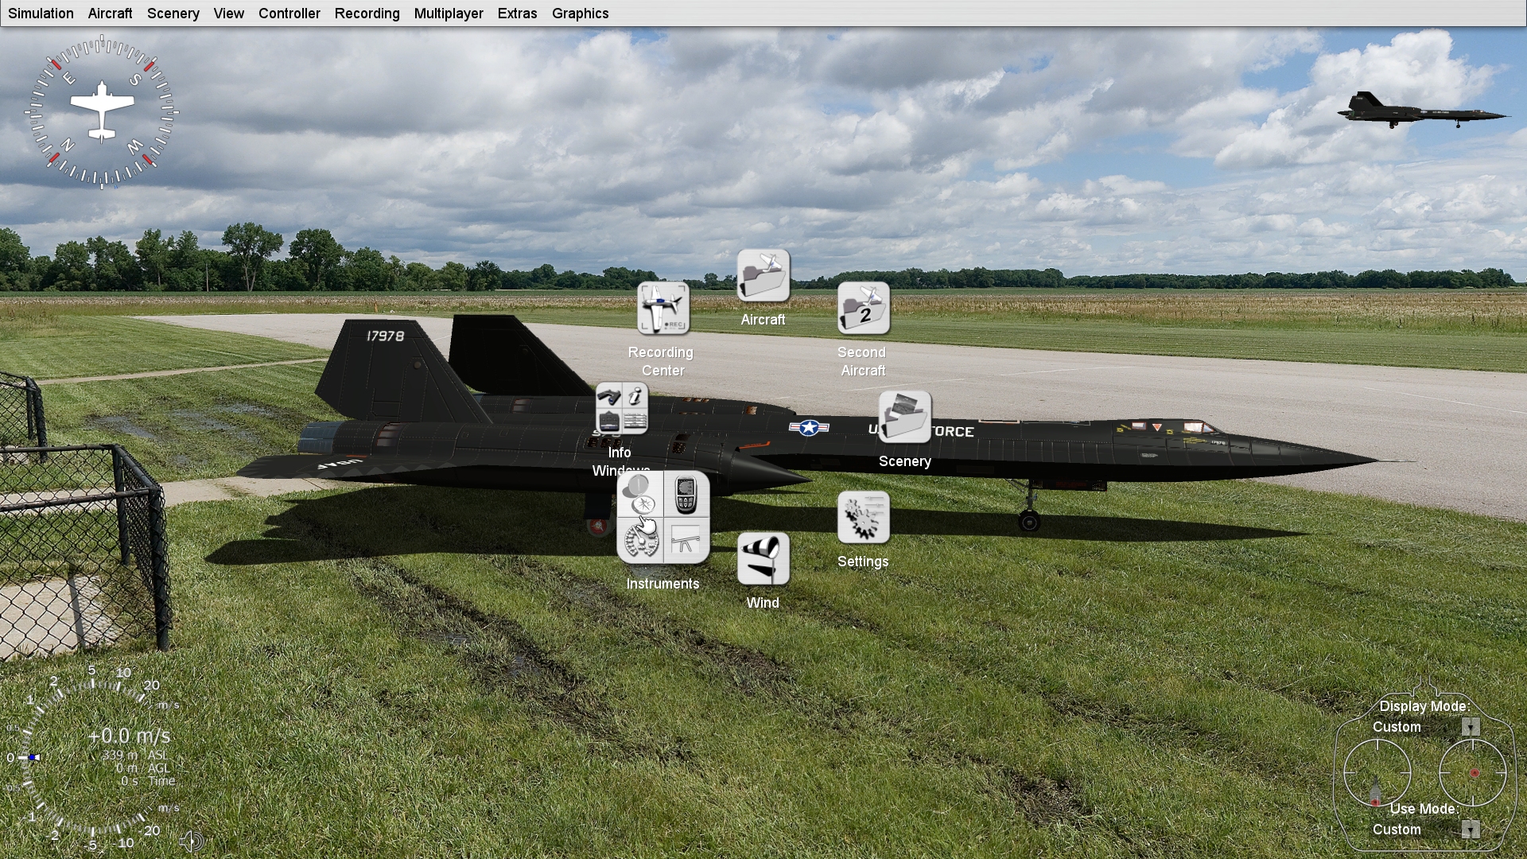Image resolution: width=1527 pixels, height=859 pixels.
Task: Open the Second Aircraft panel
Action: coord(862,309)
